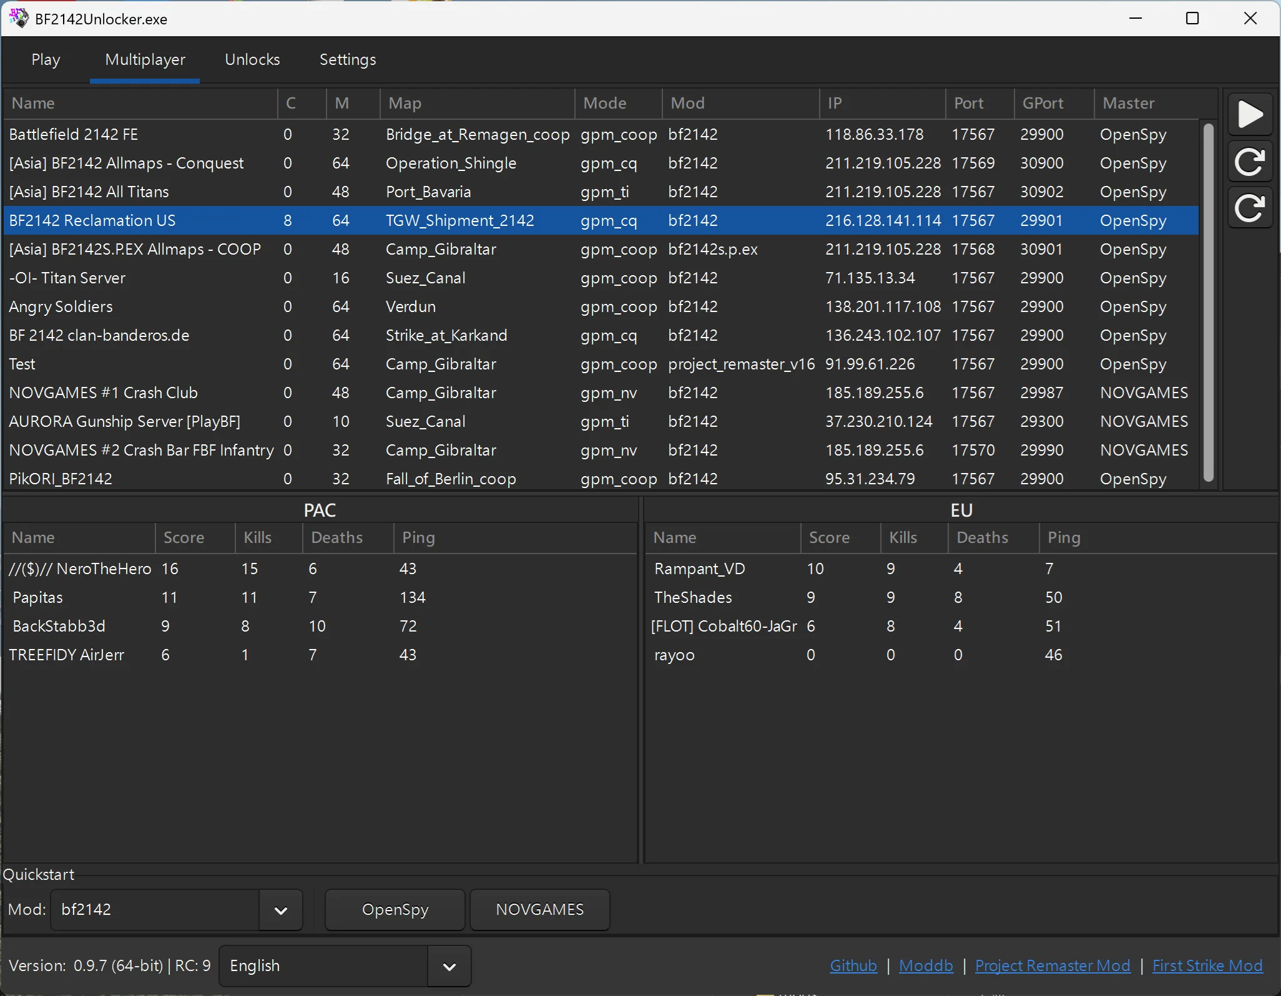
Task: Sort server list by the Name column header
Action: [x=140, y=104]
